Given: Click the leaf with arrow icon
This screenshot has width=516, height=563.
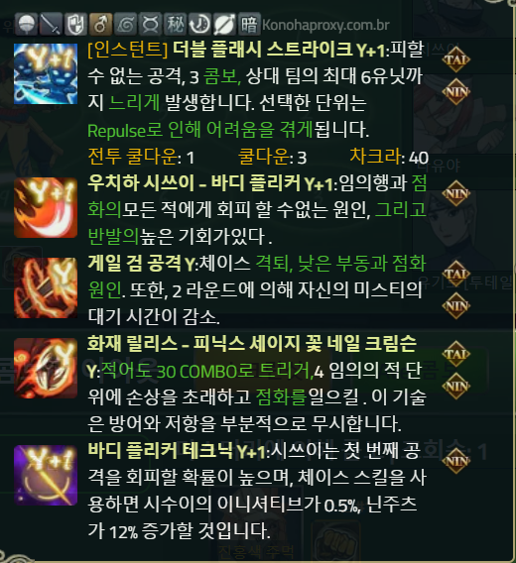Looking at the screenshot, I should [x=224, y=25].
